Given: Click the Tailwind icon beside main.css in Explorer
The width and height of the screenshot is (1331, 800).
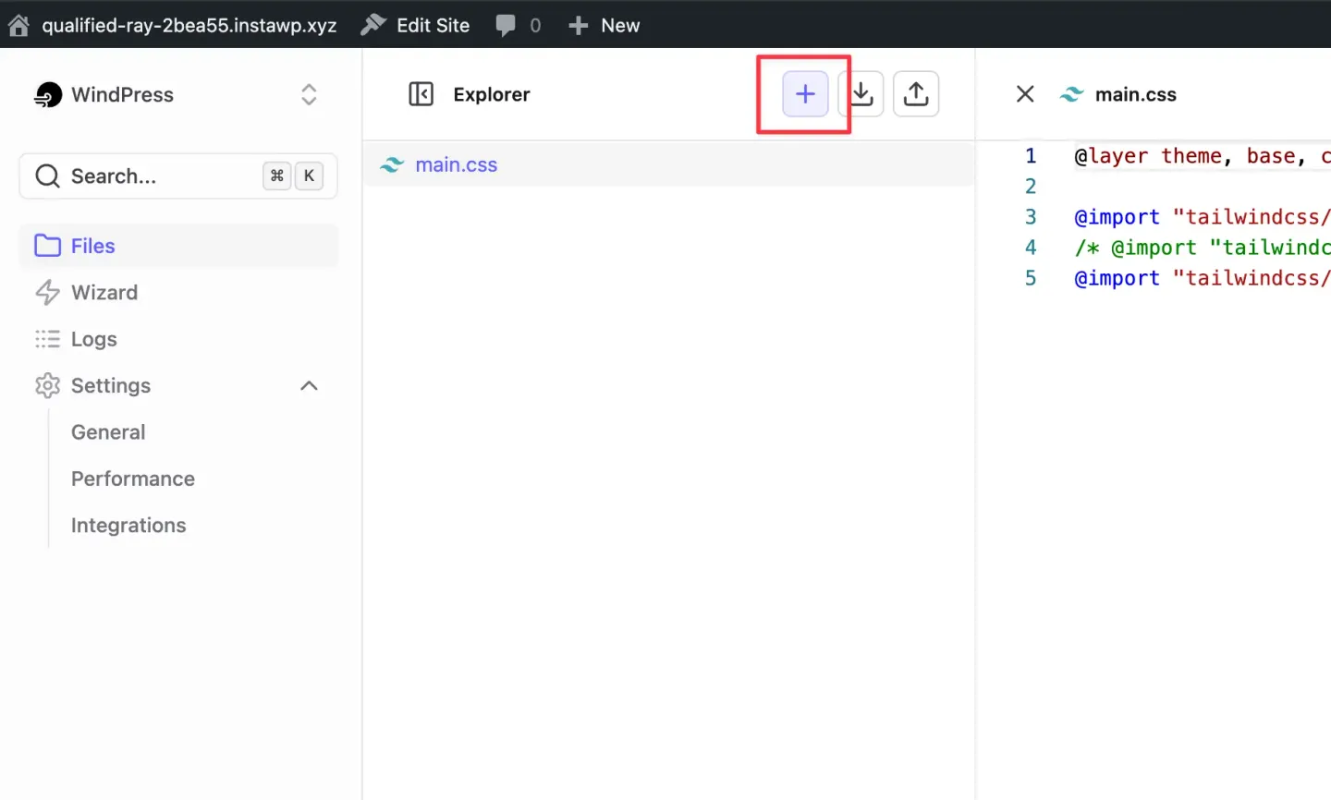Looking at the screenshot, I should pos(392,164).
